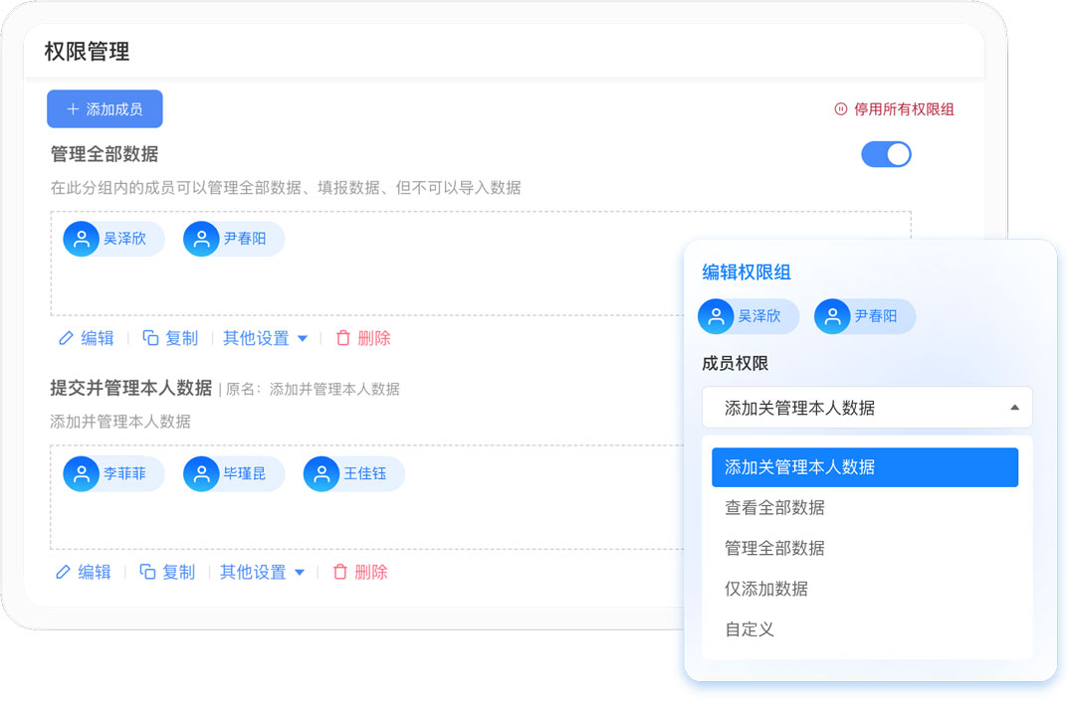Click the copy icon in first permission group

tap(151, 338)
